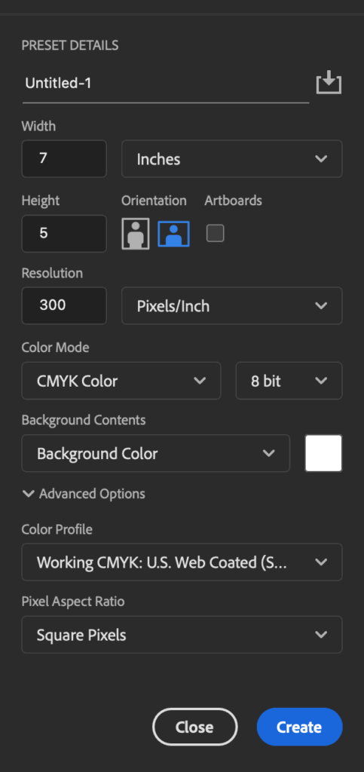Open the Square Pixels aspect ratio dropdown
This screenshot has width=364, height=772.
(x=182, y=635)
